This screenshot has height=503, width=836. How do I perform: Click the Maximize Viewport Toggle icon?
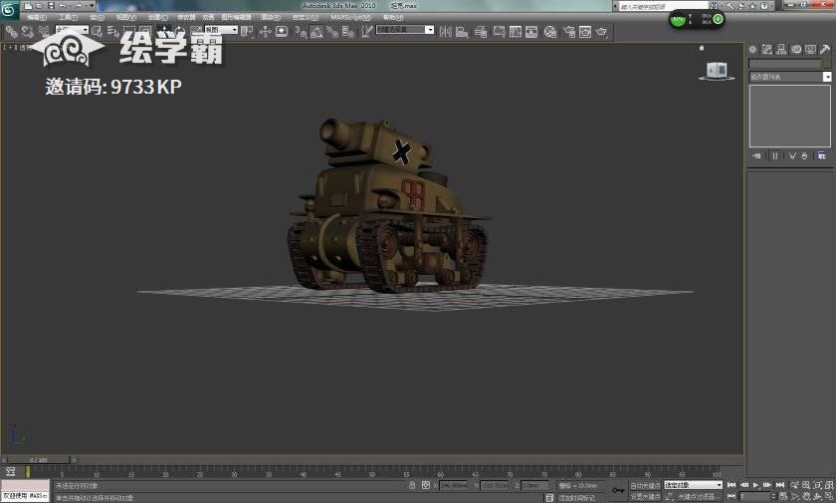click(x=829, y=497)
